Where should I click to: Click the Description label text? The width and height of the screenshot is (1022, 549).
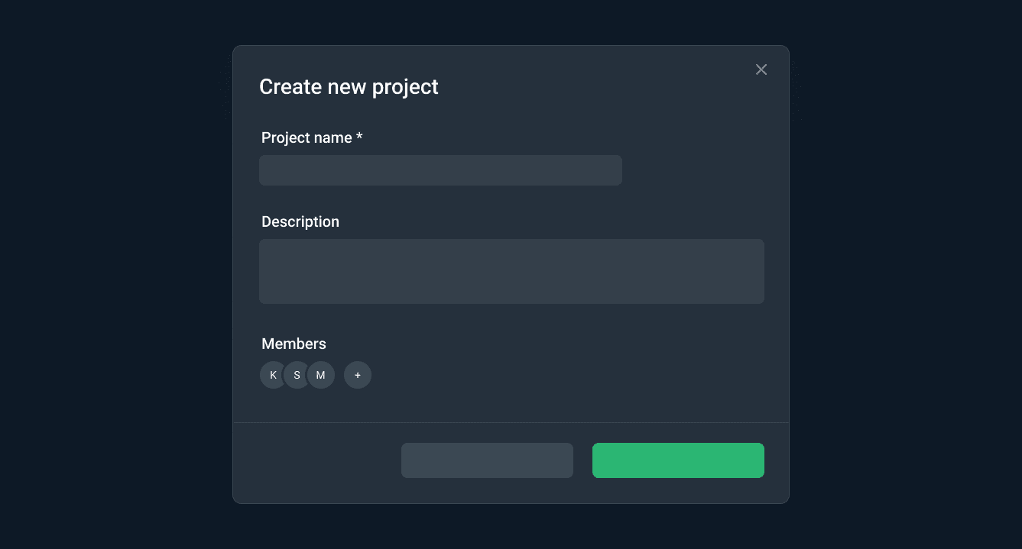coord(300,221)
